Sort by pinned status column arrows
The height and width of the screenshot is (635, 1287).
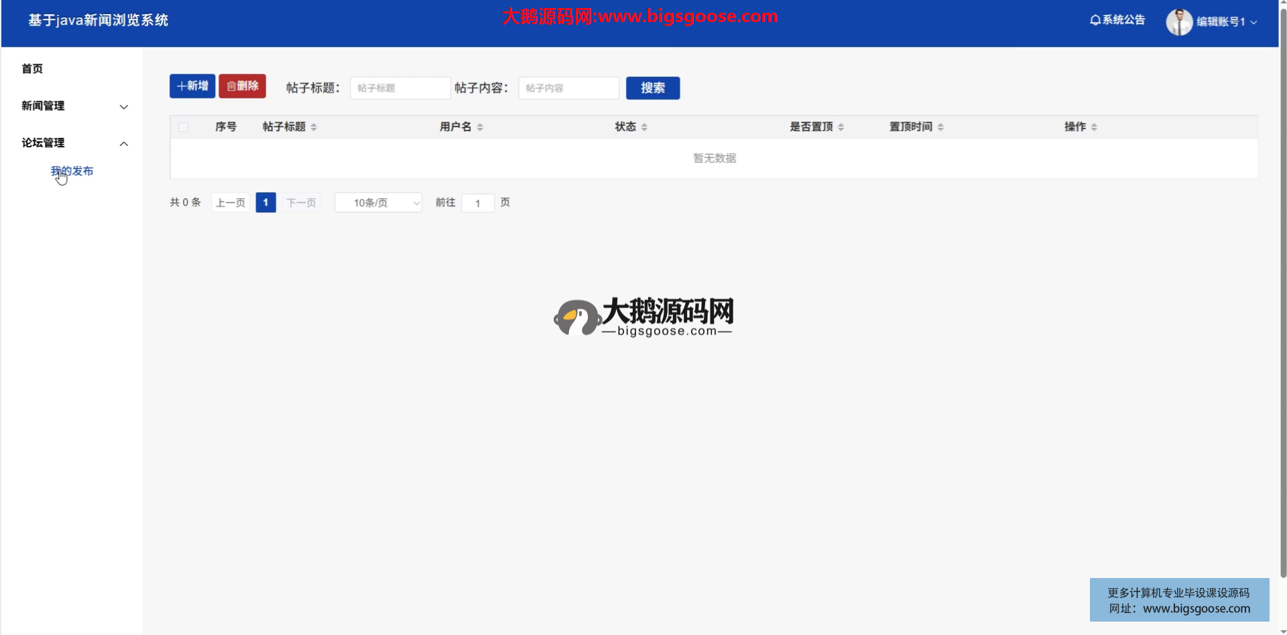pos(841,127)
